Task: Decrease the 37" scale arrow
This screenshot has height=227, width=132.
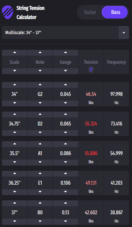Action: click(x=15, y=222)
